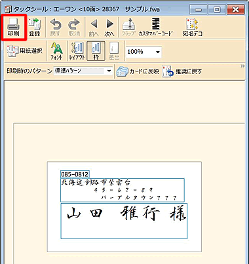This screenshot has width=249, height=264.
Task: Go to next card with 次へ
Action: [x=109, y=28]
